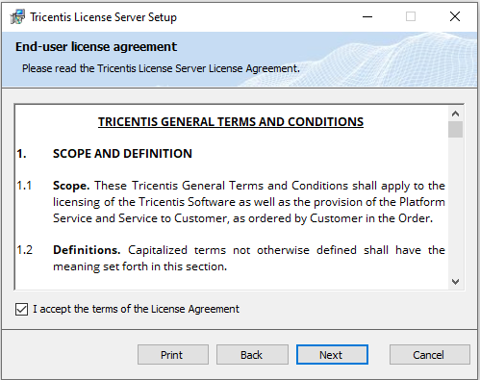Minimize the Tricentis License Server Setup window

(x=367, y=16)
